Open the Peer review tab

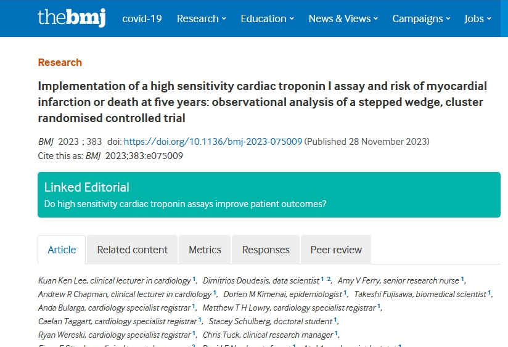coord(336,250)
